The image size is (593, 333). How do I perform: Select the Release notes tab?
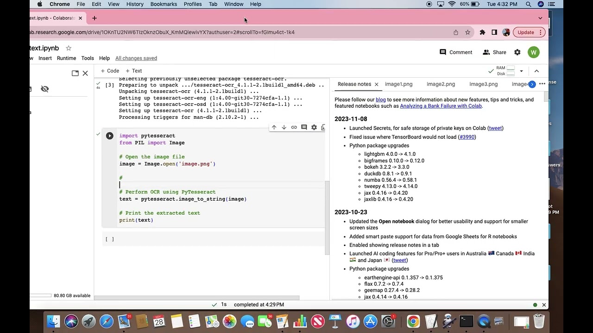pyautogui.click(x=354, y=84)
